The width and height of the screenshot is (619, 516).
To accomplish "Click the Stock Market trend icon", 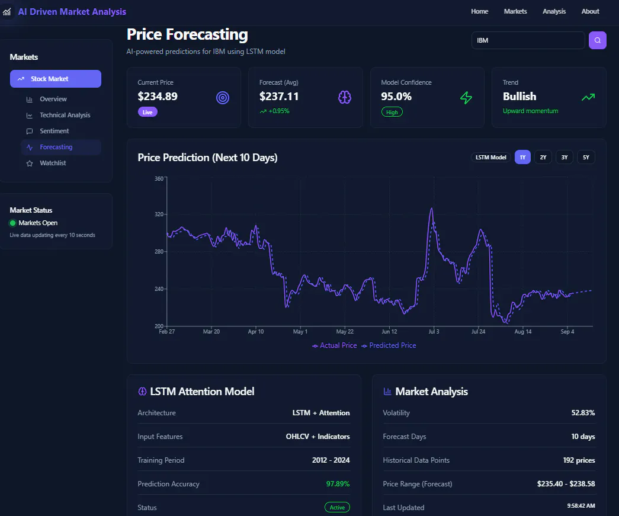I will 21,79.
